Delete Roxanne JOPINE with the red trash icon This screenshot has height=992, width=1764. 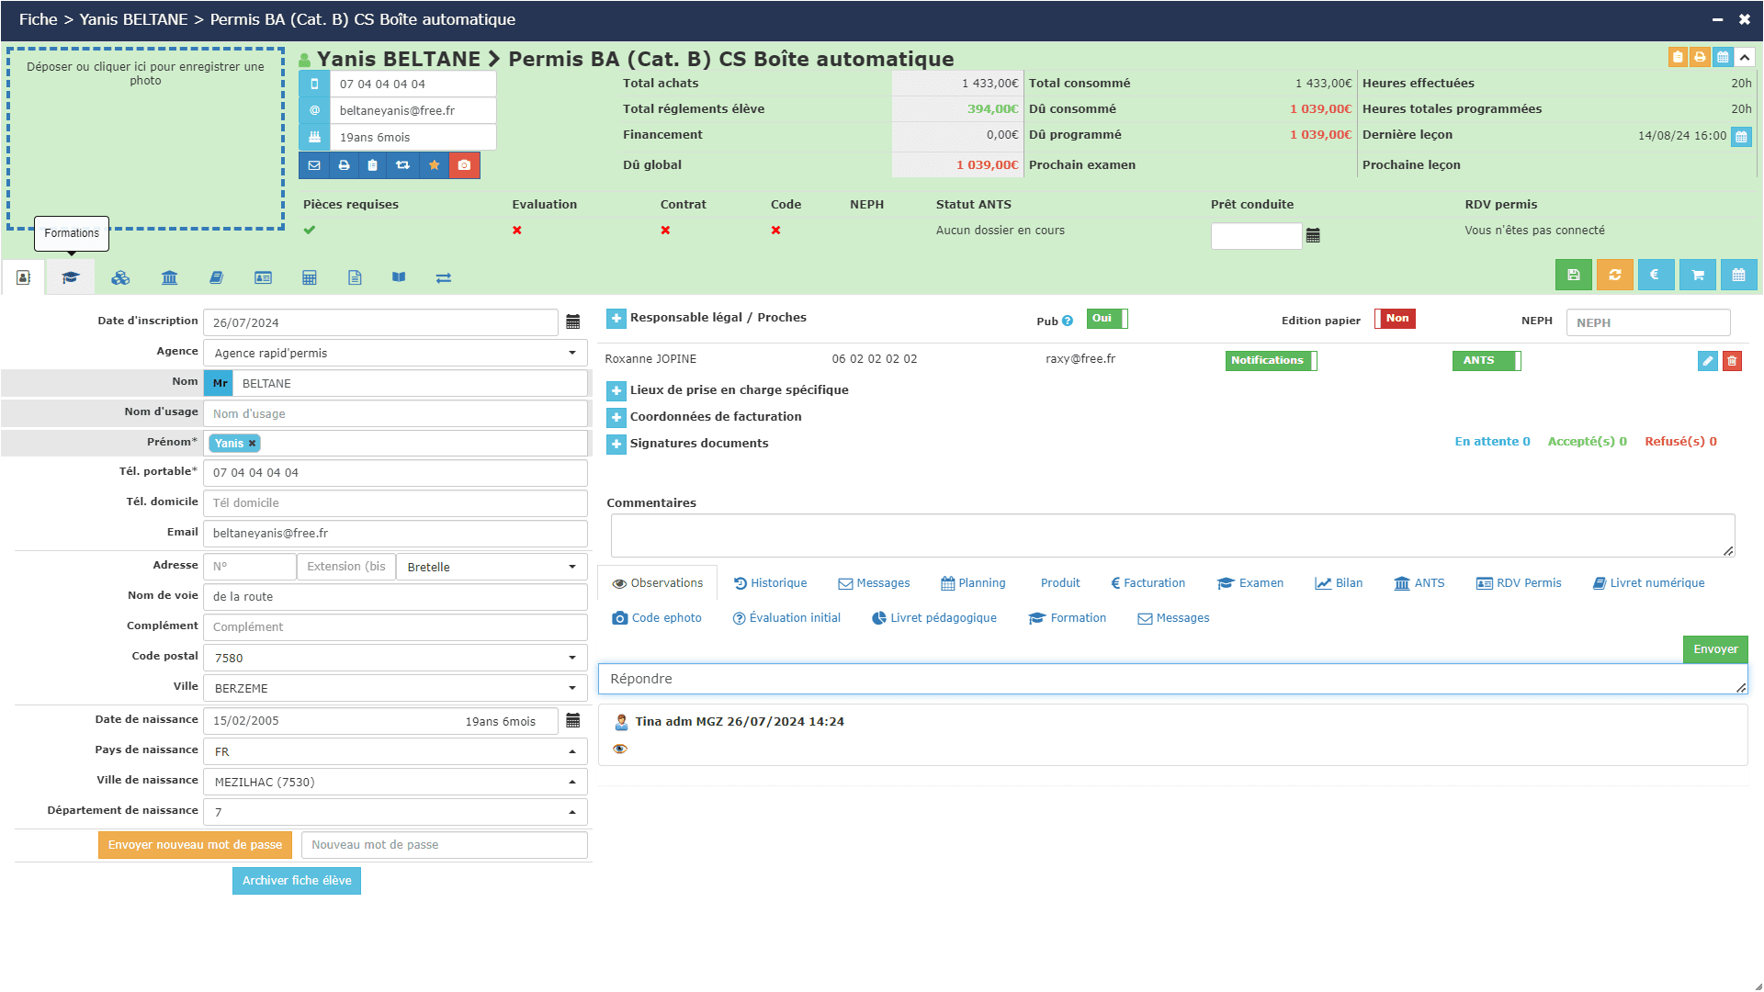point(1732,361)
